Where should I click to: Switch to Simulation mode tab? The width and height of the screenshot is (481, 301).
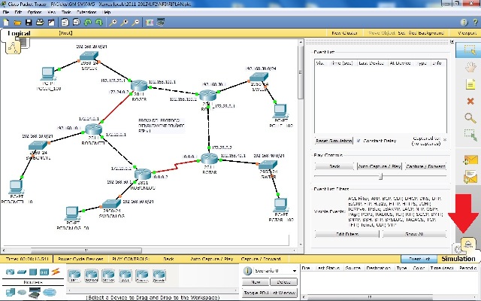click(458, 259)
